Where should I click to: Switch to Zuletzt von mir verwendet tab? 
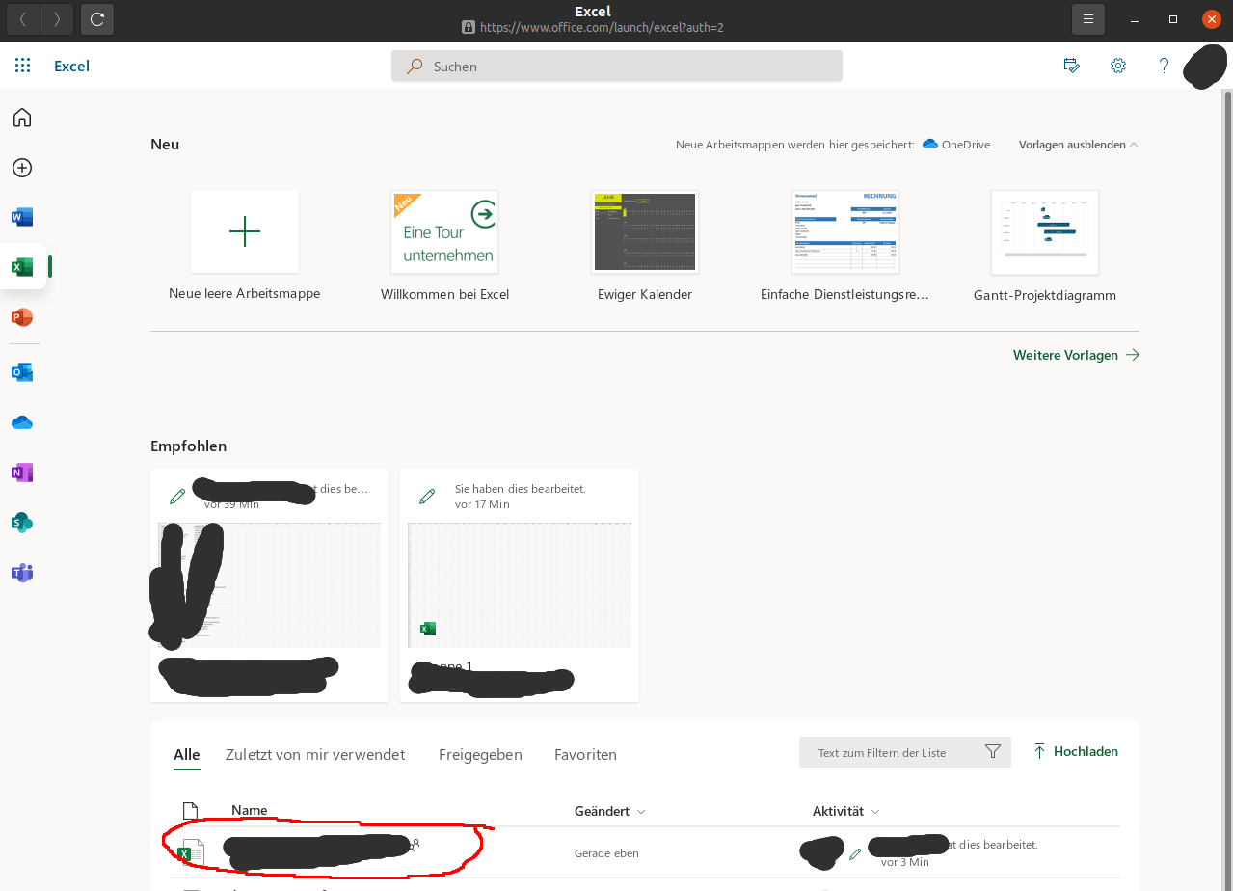click(315, 755)
